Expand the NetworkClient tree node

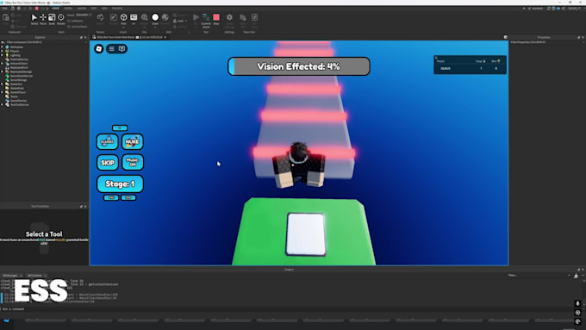click(3, 64)
